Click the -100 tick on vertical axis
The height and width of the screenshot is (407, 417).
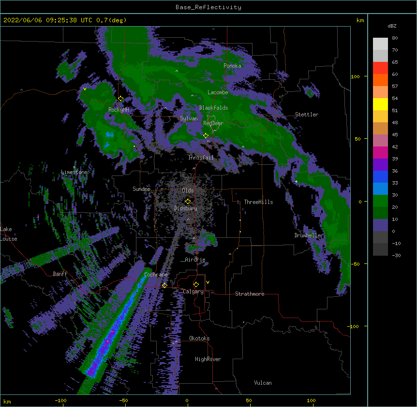click(x=354, y=326)
